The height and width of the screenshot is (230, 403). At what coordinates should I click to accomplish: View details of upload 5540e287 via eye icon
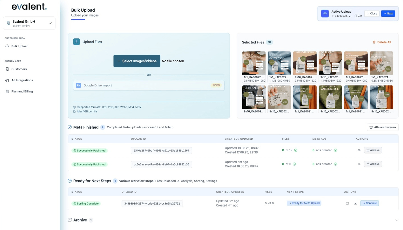click(x=359, y=150)
